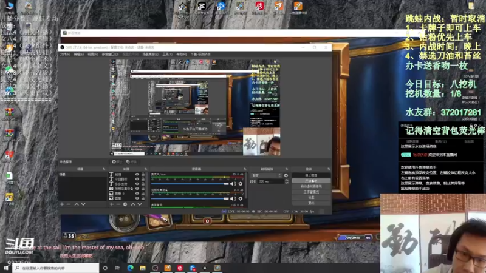Open 编辑(E) menu in OBS
The height and width of the screenshot is (273, 486).
tap(79, 54)
